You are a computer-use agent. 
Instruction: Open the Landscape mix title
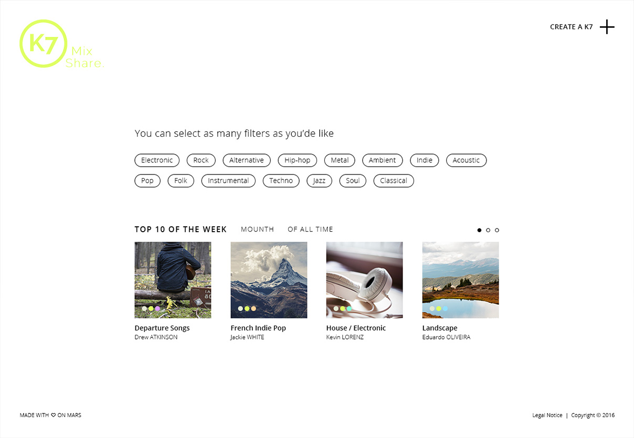(440, 328)
